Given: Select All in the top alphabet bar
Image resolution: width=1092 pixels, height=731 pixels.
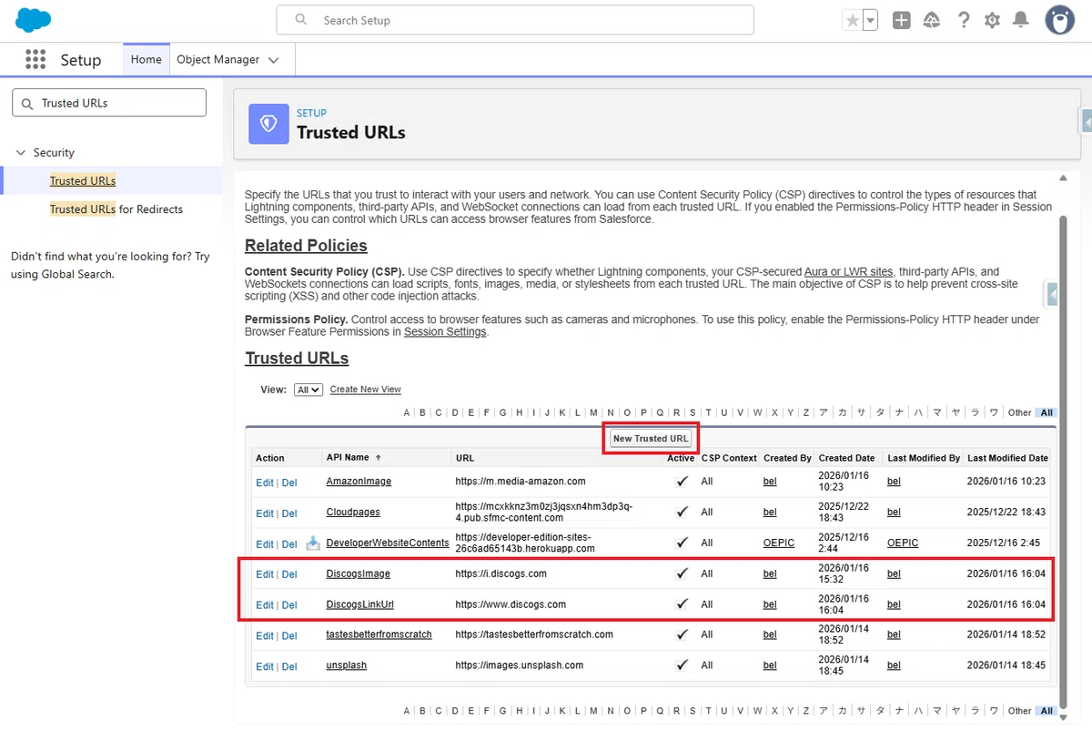Looking at the screenshot, I should (1046, 412).
